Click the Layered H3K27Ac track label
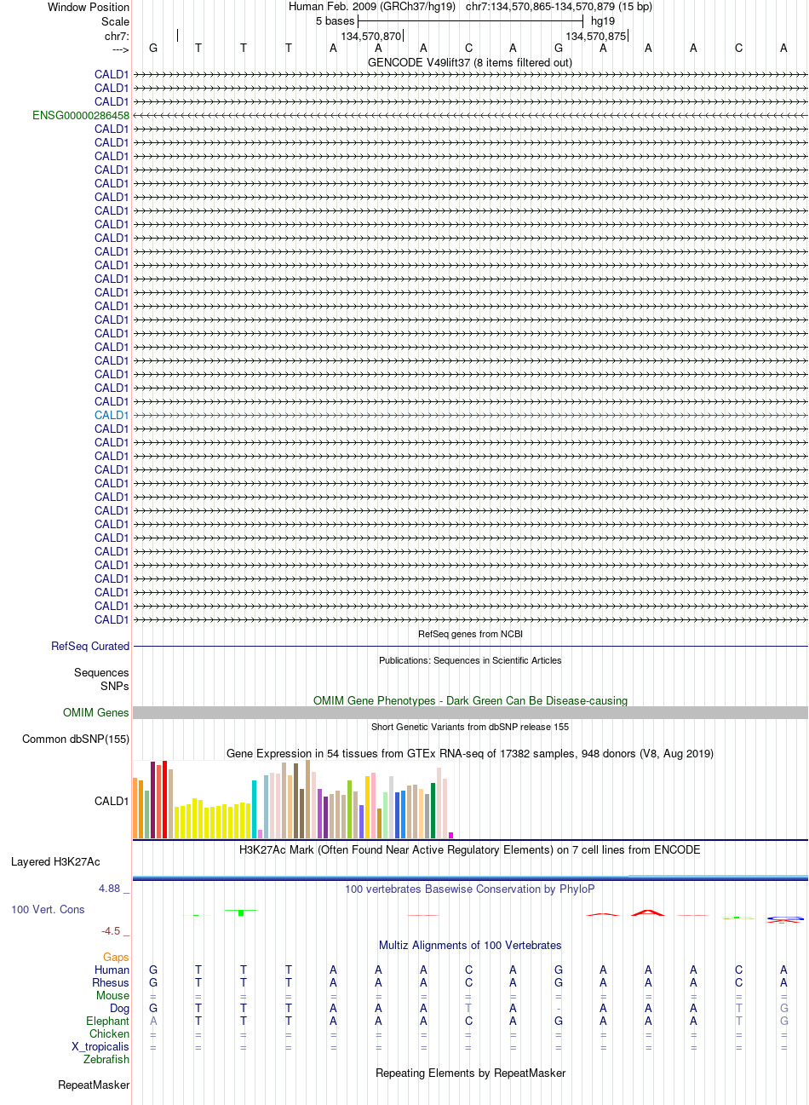This screenshot has width=809, height=1105. pos(55,862)
